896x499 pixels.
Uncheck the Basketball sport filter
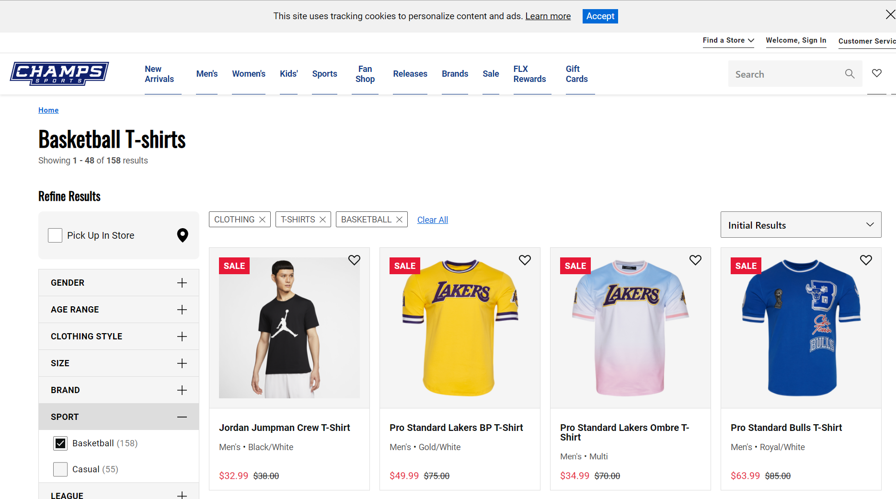(60, 443)
